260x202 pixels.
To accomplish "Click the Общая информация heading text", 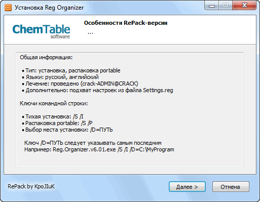I will (46, 57).
